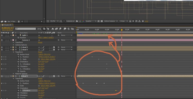Open the timeline button in viewer toolbar
The width and height of the screenshot is (193, 99).
tap(136, 21)
